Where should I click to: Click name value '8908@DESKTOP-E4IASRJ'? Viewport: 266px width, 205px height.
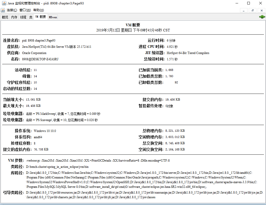click(40, 59)
